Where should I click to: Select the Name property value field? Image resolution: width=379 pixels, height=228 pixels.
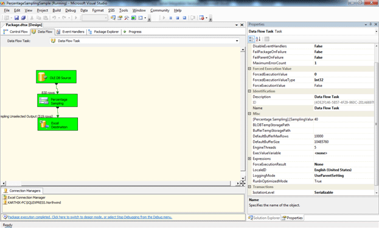point(344,108)
